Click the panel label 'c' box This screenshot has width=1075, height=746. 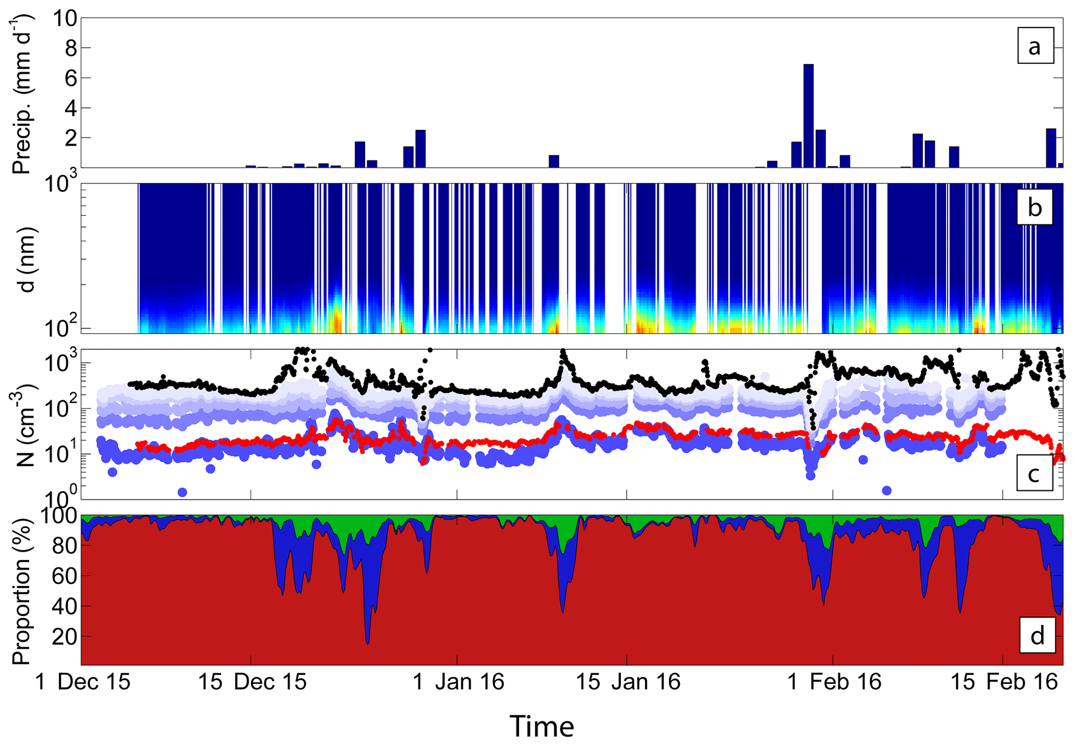coord(1034,474)
